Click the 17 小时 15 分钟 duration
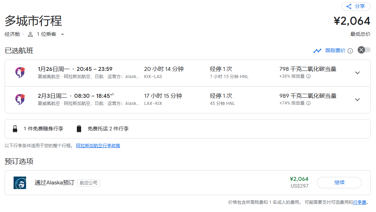The image size is (376, 212). pyautogui.click(x=163, y=96)
